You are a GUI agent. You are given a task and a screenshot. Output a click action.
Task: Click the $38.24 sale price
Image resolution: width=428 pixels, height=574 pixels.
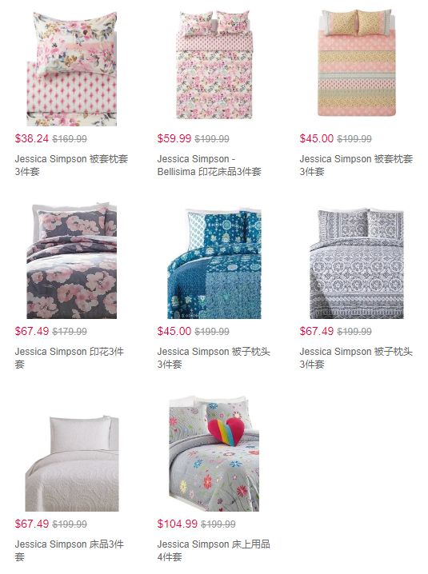pos(32,138)
